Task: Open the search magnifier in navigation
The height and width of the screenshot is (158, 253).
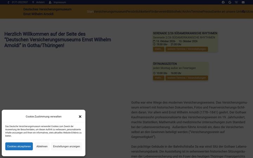Action: click(x=244, y=12)
